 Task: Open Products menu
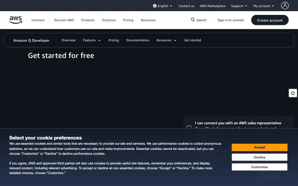[x=88, y=20]
